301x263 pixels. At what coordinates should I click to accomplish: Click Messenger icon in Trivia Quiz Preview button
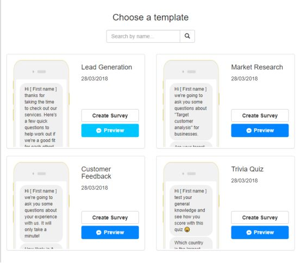pos(249,232)
